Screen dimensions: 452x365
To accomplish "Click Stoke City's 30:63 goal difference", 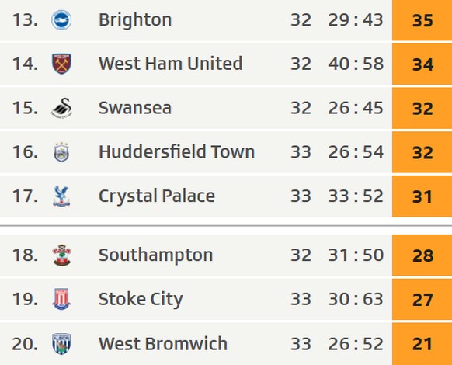I will tap(356, 299).
